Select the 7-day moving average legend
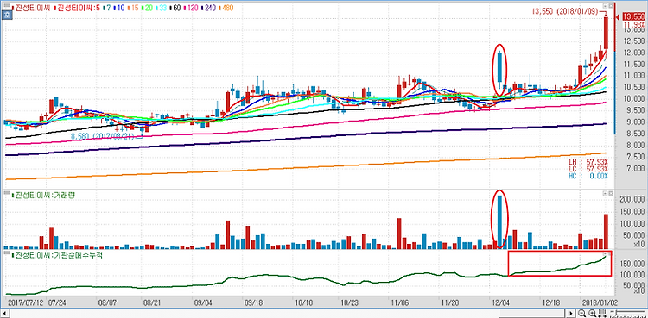Screen dimensions: 648x318 107,8
